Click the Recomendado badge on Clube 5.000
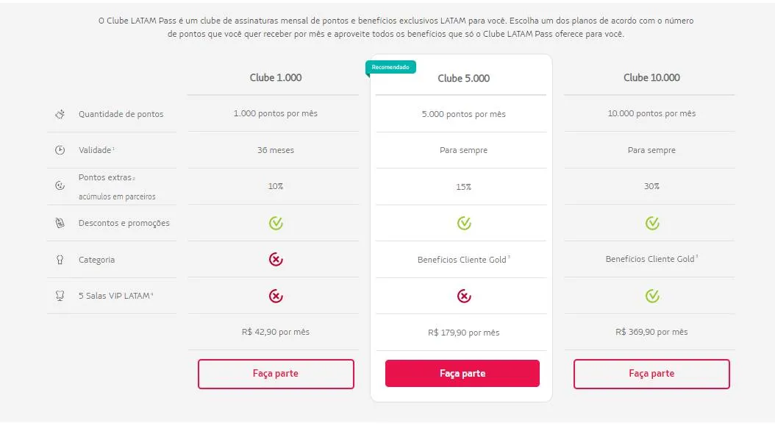Viewport: 775px width, 426px height. [391, 65]
